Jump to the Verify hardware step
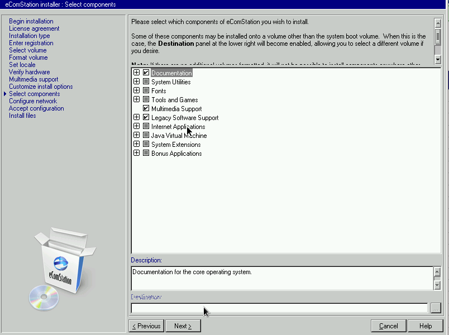This screenshot has width=449, height=335. [29, 72]
